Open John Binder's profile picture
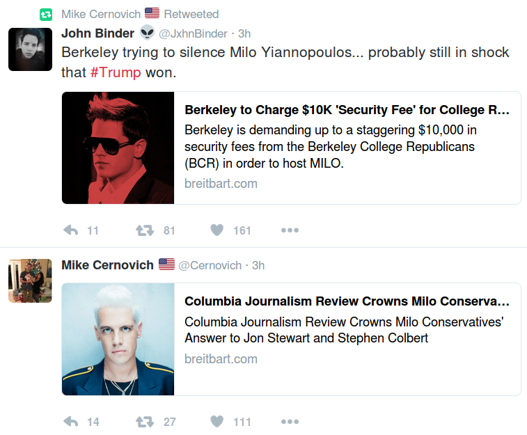The width and height of the screenshot is (527, 435). [x=30, y=49]
